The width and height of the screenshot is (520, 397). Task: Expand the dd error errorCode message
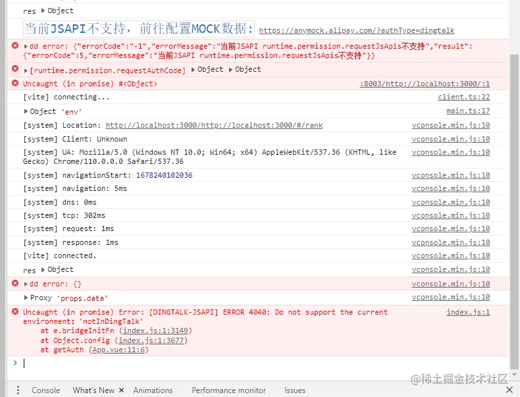pyautogui.click(x=26, y=46)
